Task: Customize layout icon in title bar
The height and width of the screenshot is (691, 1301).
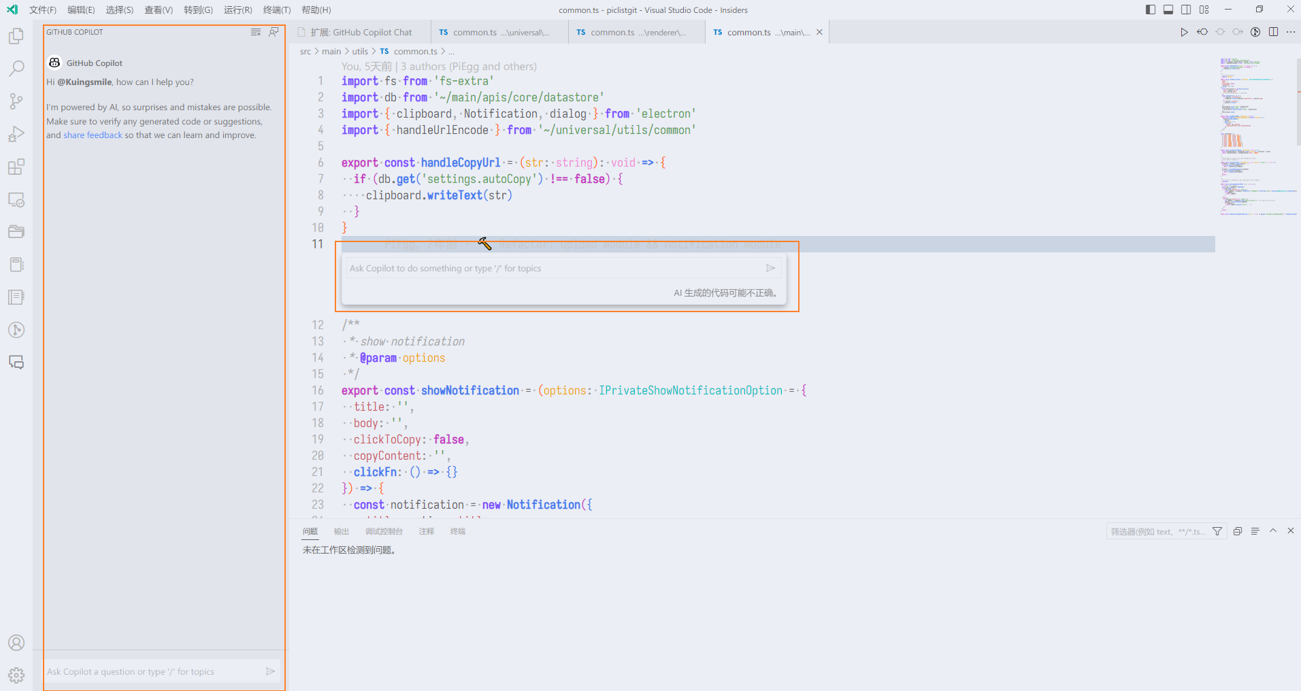Action: click(x=1204, y=10)
